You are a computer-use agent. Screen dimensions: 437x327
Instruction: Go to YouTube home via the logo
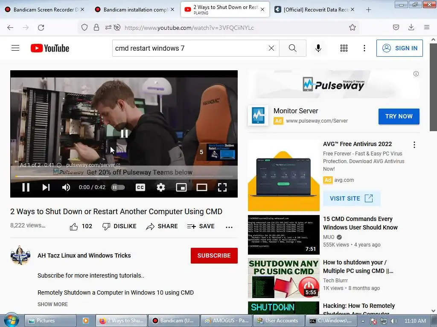point(50,48)
